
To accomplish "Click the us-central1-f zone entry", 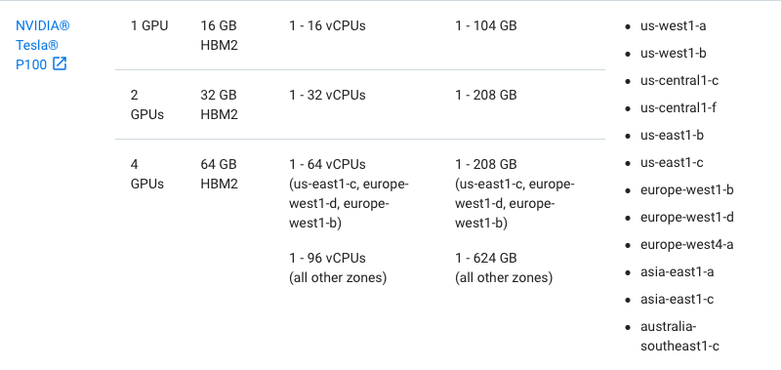I will [679, 107].
